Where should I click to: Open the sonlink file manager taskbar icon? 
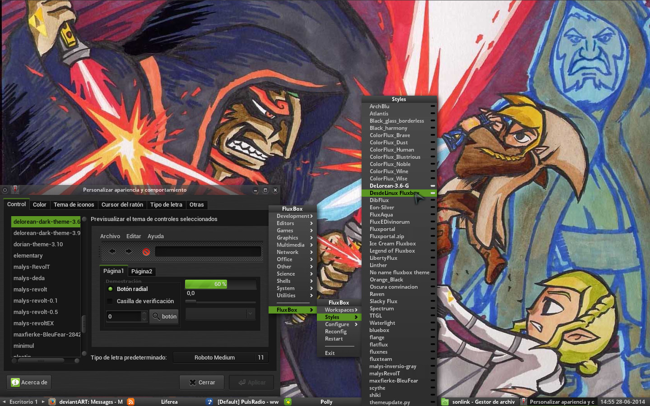(x=445, y=401)
